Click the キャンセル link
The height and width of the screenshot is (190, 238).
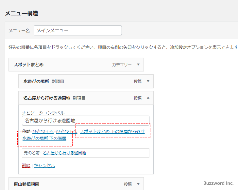tap(44, 165)
